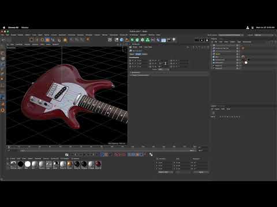Select the orange gold material swatch
The image size is (277, 207).
tap(70, 164)
